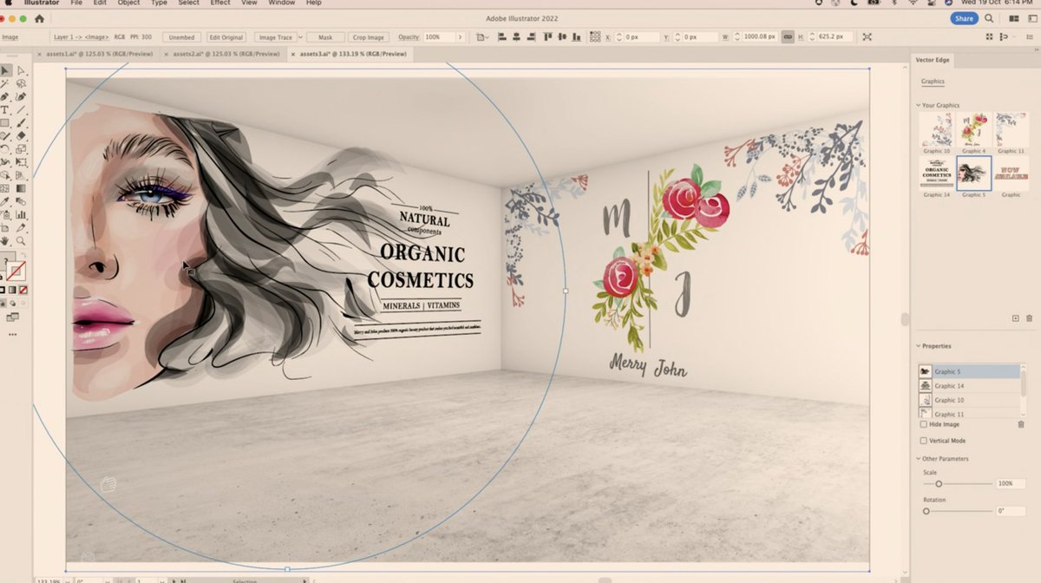Select the Lasso tool
Image resolution: width=1041 pixels, height=583 pixels.
pyautogui.click(x=21, y=84)
